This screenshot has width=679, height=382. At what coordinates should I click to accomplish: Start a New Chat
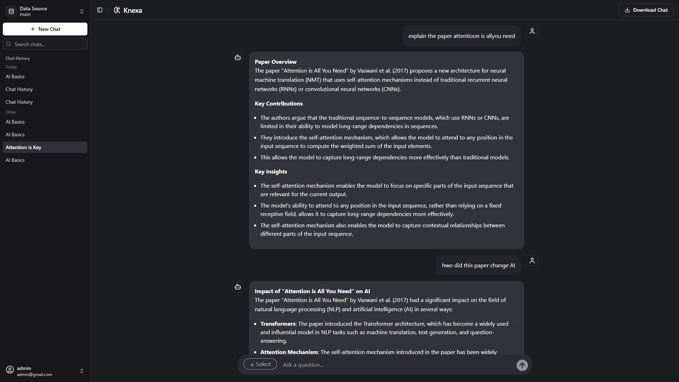click(x=45, y=29)
